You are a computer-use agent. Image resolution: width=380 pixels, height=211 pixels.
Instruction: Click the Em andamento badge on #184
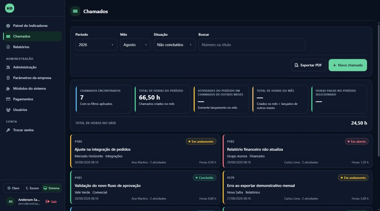point(201,141)
